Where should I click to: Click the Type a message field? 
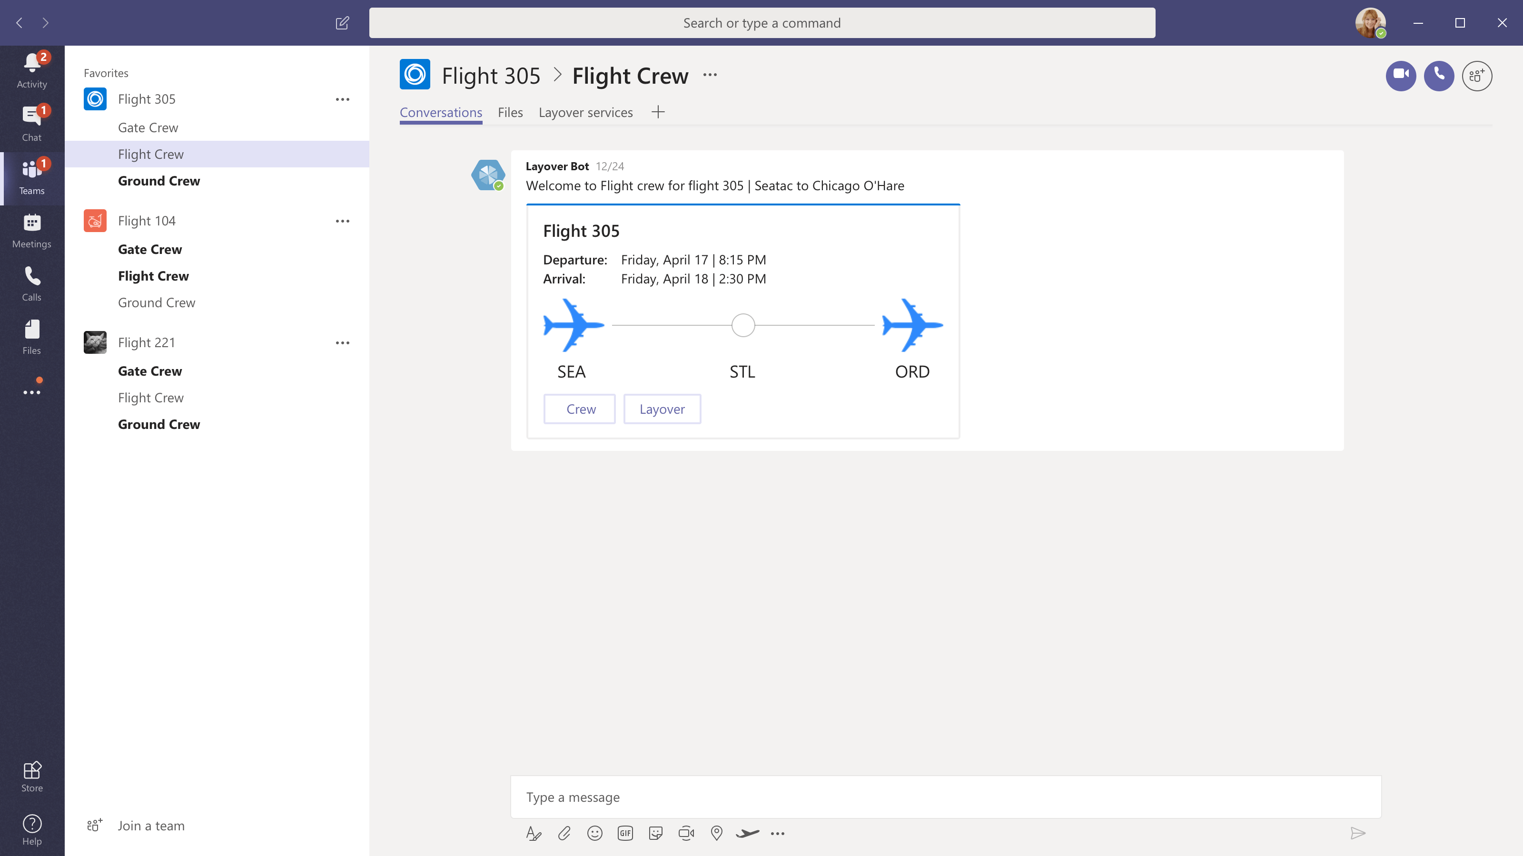pyautogui.click(x=945, y=797)
